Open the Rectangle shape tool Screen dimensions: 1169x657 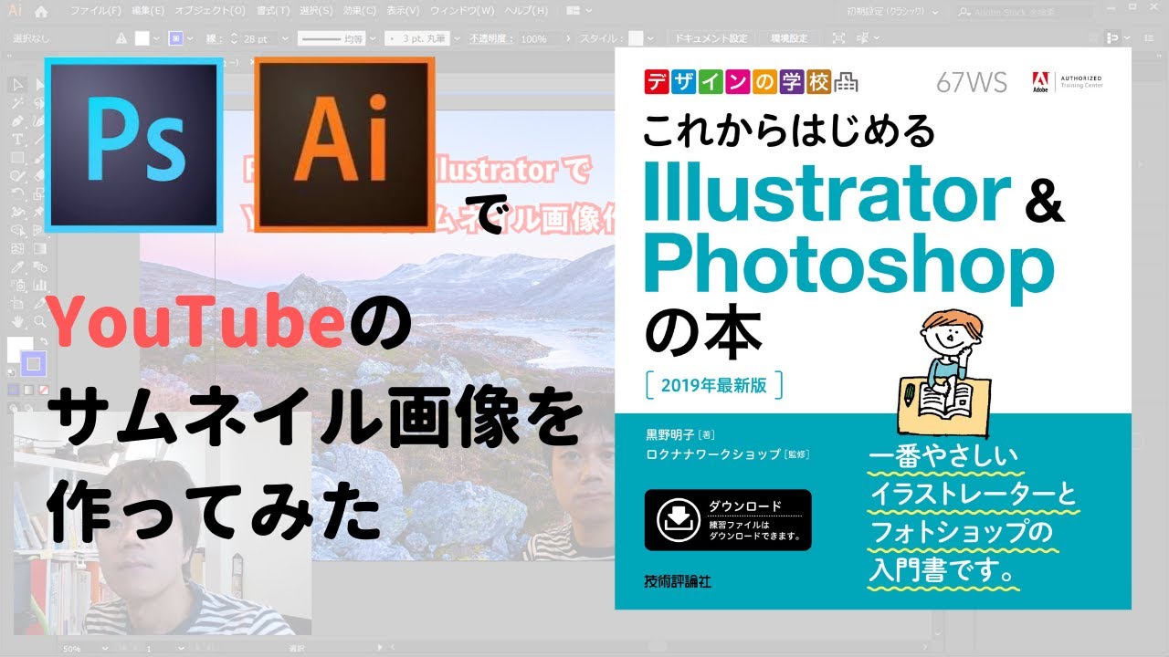pyautogui.click(x=16, y=157)
